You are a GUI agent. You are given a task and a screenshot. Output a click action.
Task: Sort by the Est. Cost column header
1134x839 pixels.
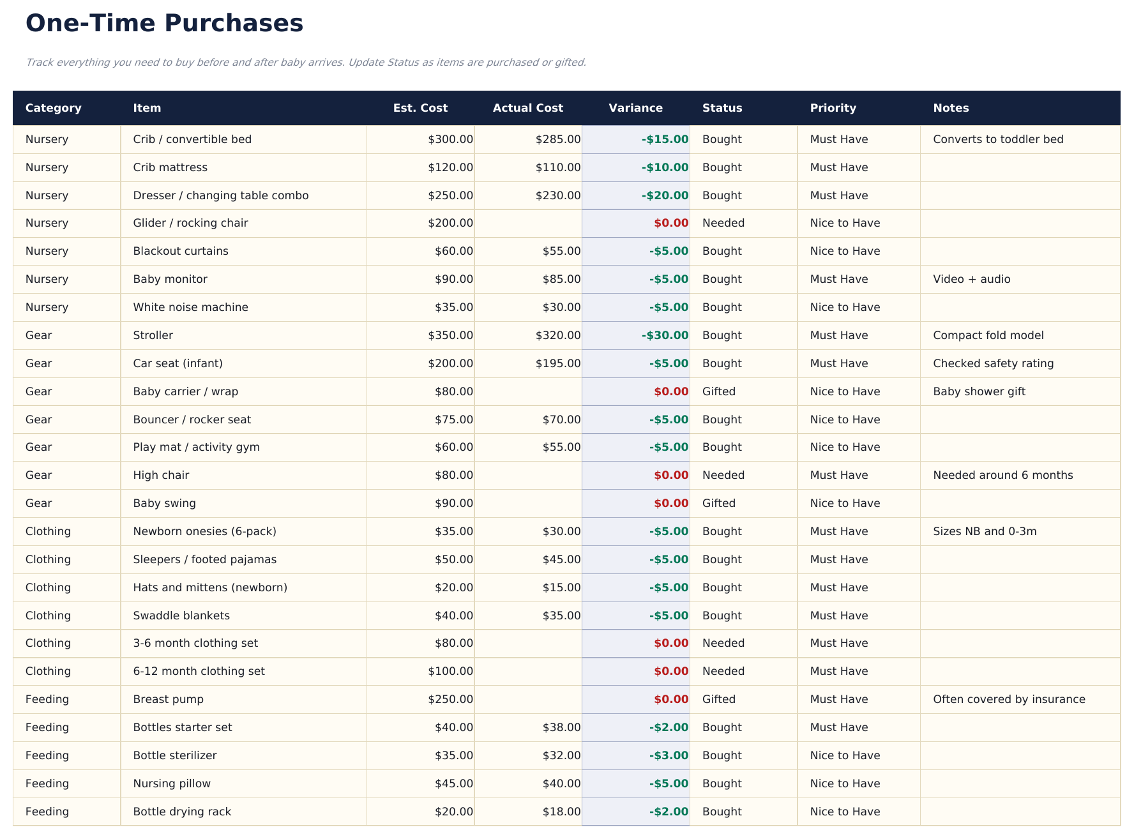[x=420, y=108]
